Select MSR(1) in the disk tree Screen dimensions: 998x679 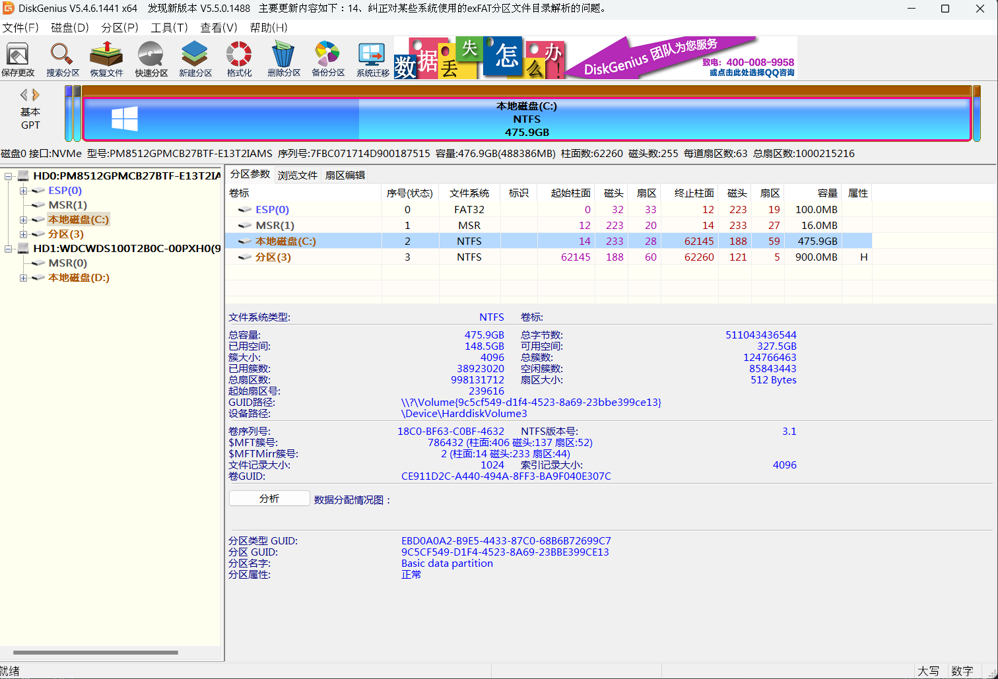(68, 205)
